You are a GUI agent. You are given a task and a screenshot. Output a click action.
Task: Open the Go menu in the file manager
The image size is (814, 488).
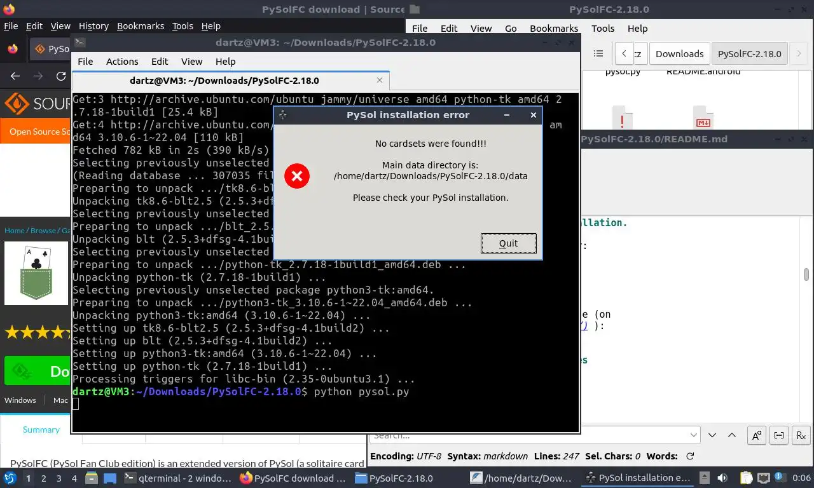pyautogui.click(x=511, y=29)
